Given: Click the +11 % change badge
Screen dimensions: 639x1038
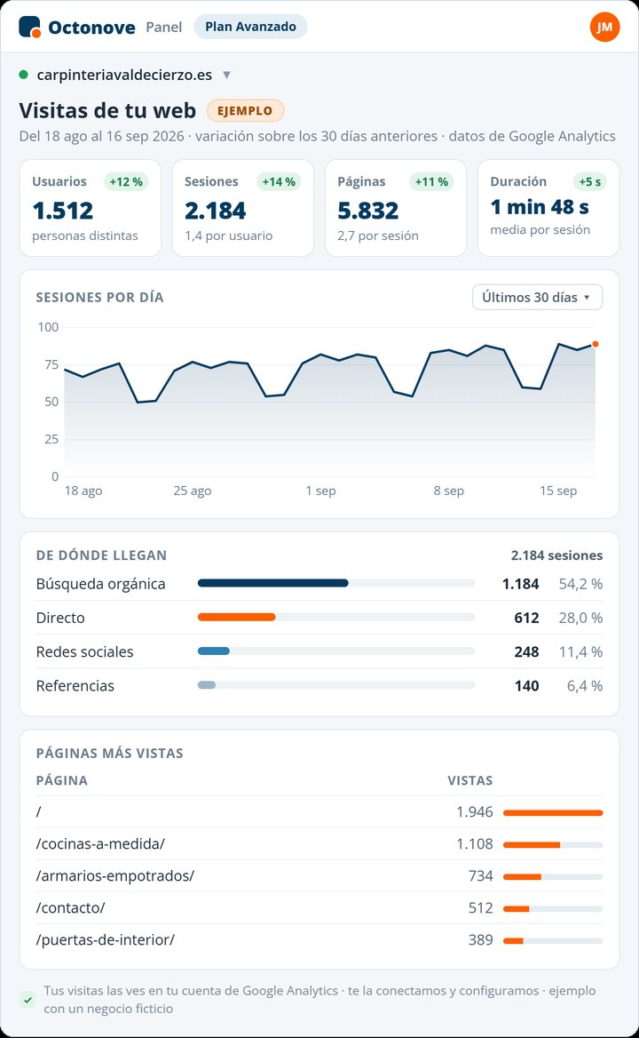Looking at the screenshot, I should tap(431, 181).
